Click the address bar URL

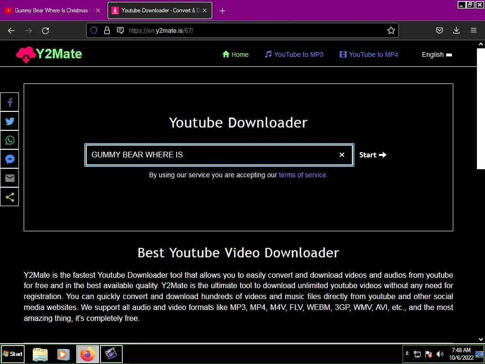[161, 30]
